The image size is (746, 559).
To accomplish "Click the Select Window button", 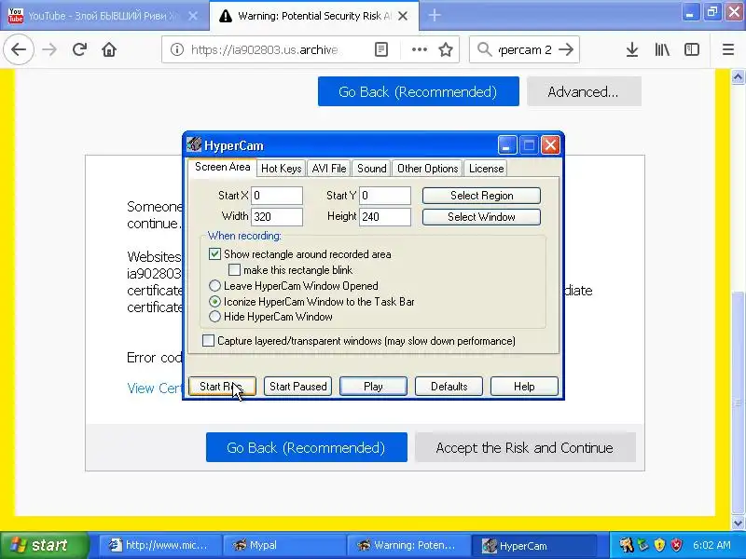I will click(481, 217).
